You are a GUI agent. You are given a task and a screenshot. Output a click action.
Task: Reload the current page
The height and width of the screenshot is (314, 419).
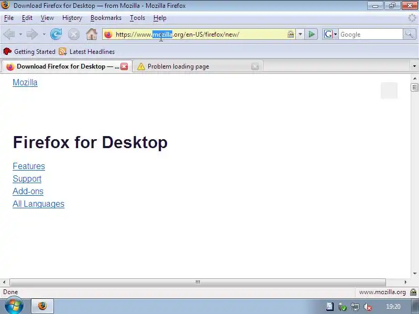[56, 34]
